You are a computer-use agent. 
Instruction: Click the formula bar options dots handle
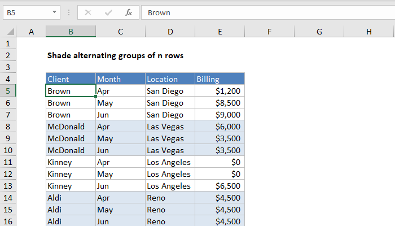click(69, 12)
